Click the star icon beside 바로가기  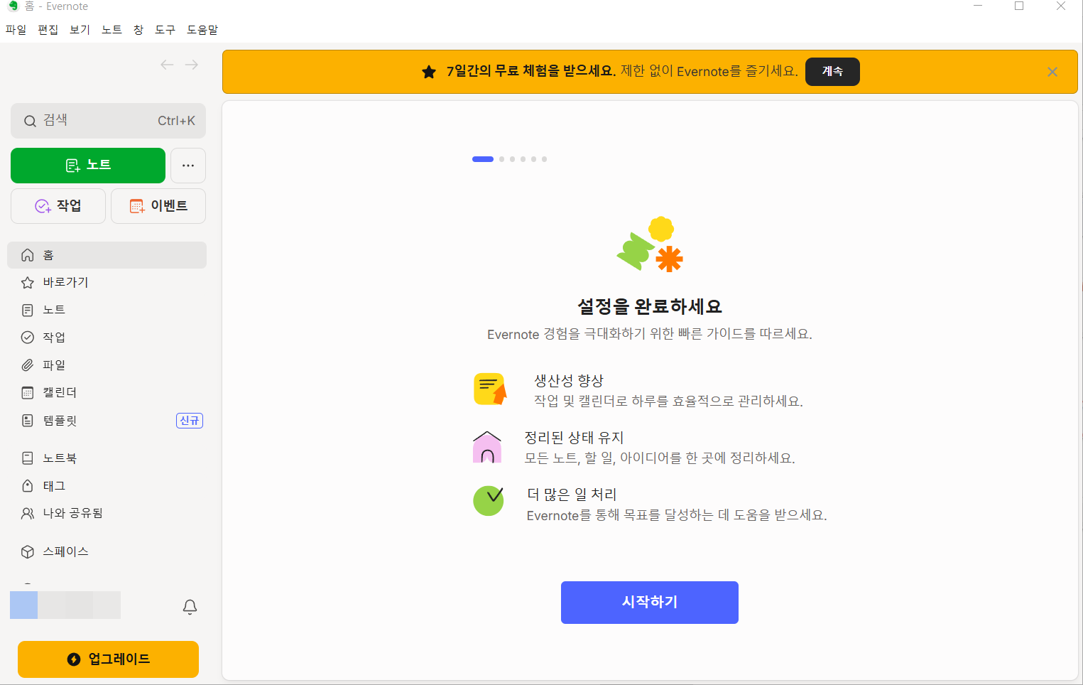(x=28, y=283)
